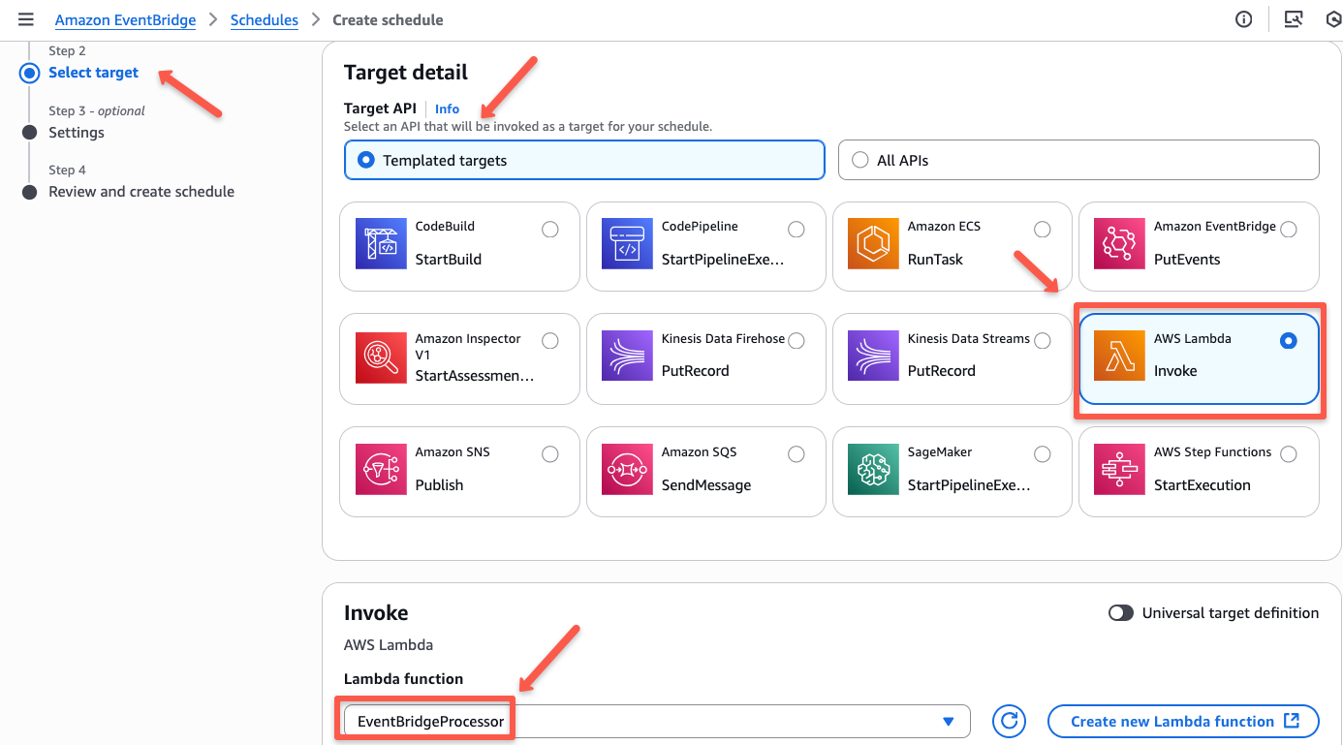Select Amazon ECS RunTask radio button
Viewport: 1343px width, 745px height.
(1043, 230)
